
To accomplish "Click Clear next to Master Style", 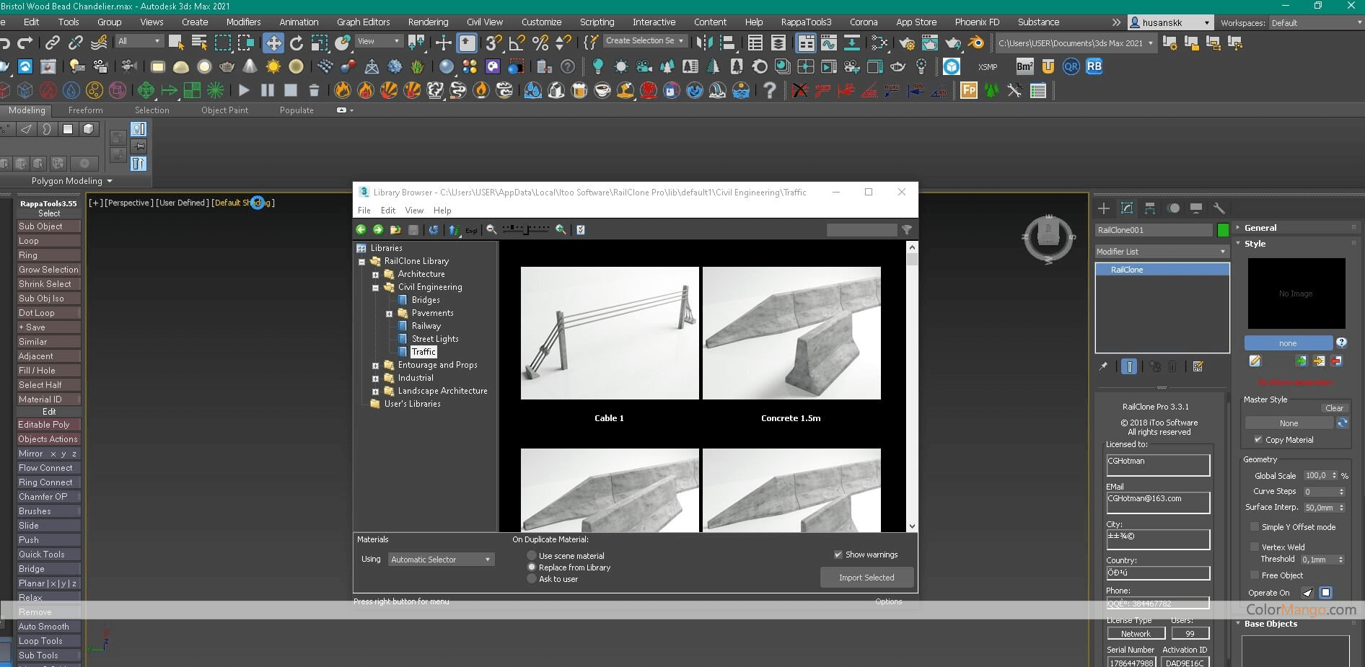I will click(x=1335, y=407).
